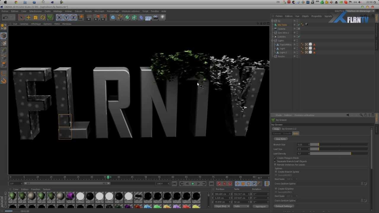
Task: Open the MoGraph menu
Action: [x=99, y=11]
